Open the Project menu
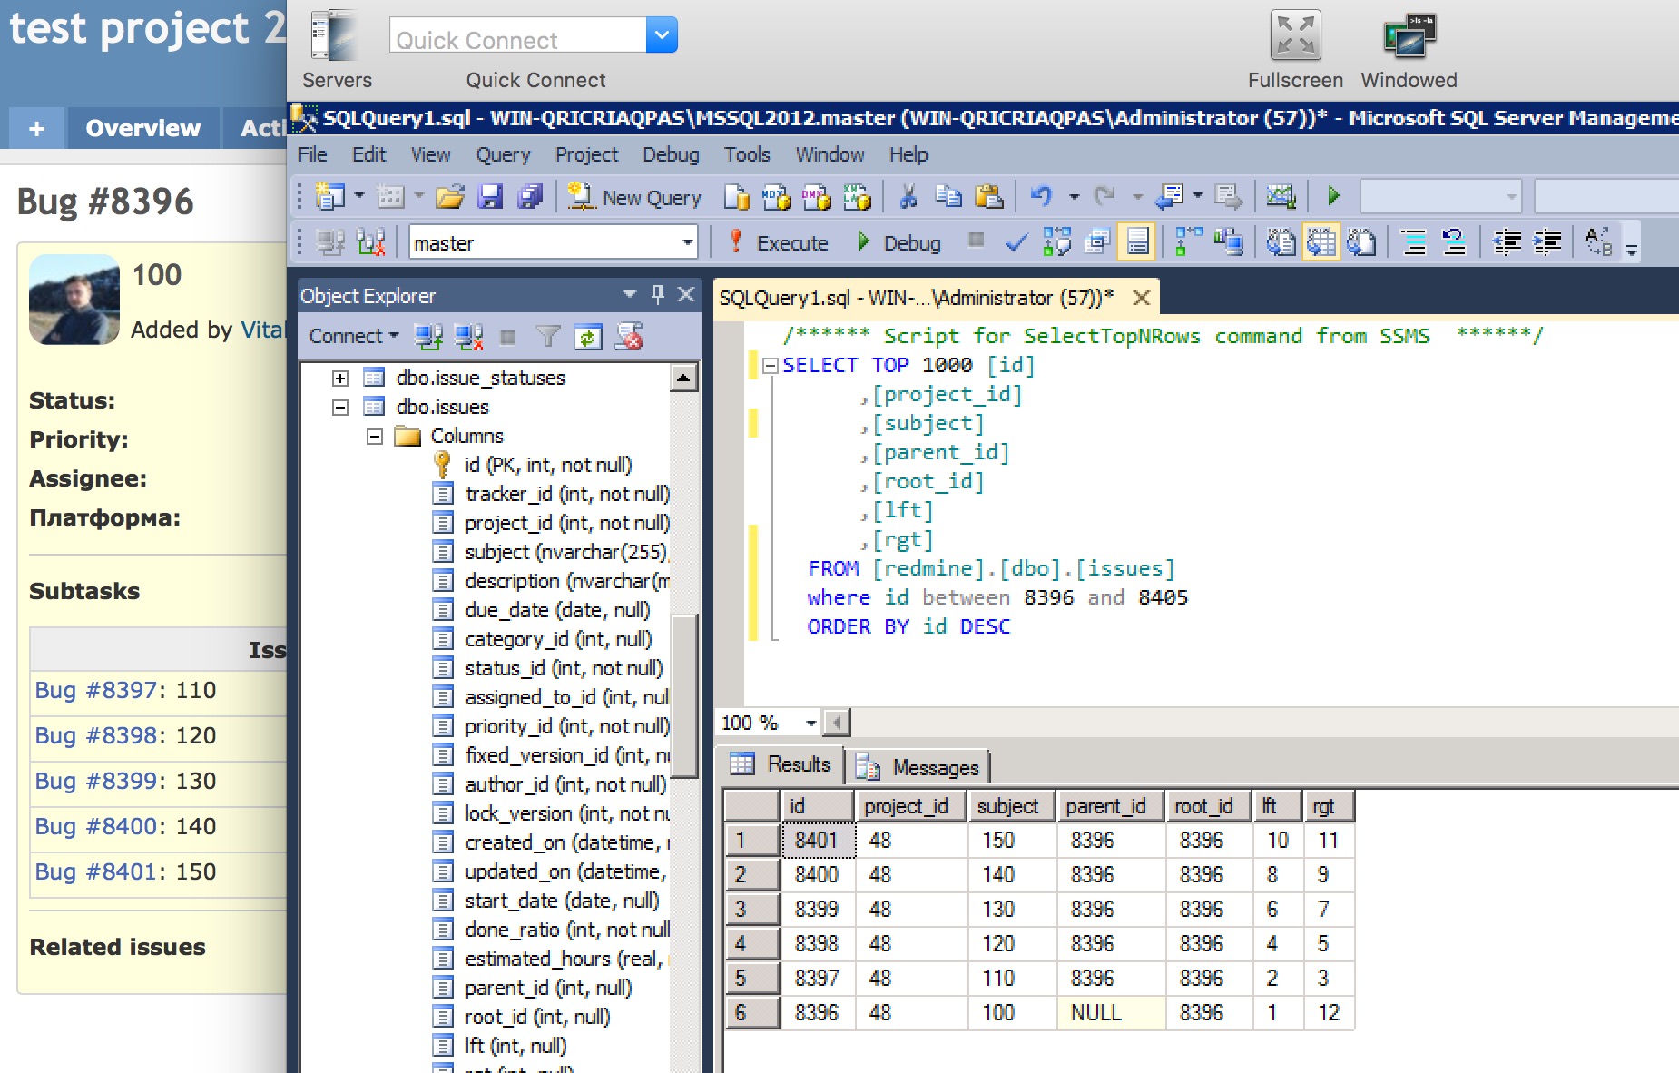Viewport: 1679px width, 1073px height. coord(586,154)
